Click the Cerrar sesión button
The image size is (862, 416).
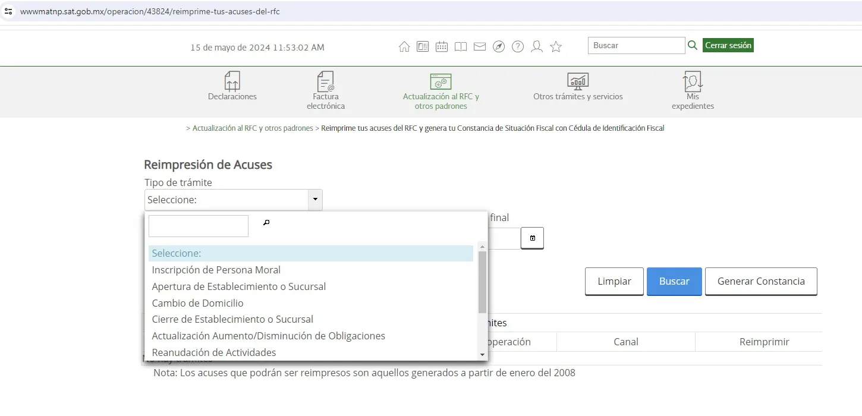[x=728, y=45]
